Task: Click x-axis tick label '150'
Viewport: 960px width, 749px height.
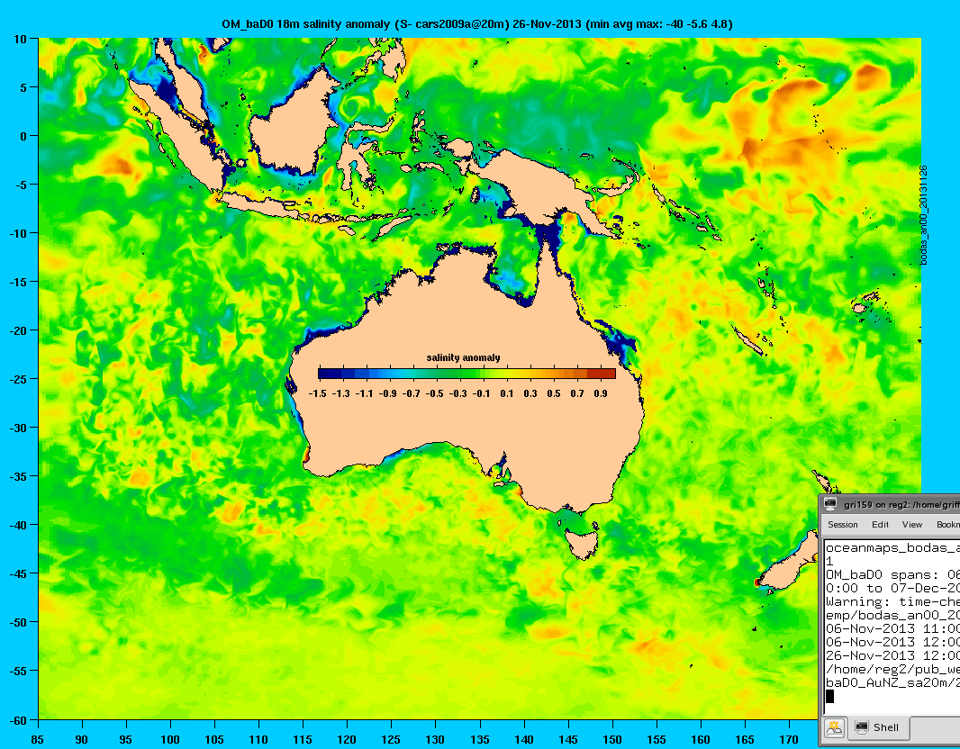Action: (x=612, y=740)
